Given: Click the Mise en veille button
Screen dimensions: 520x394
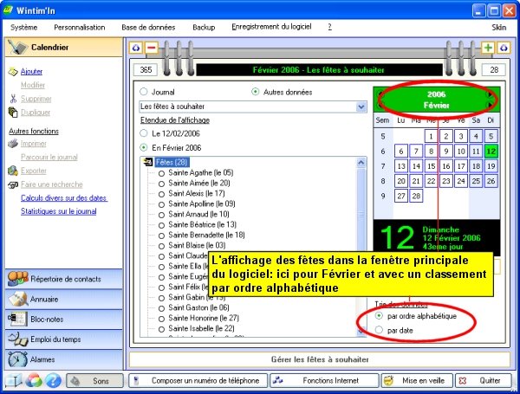Looking at the screenshot, I should [417, 380].
